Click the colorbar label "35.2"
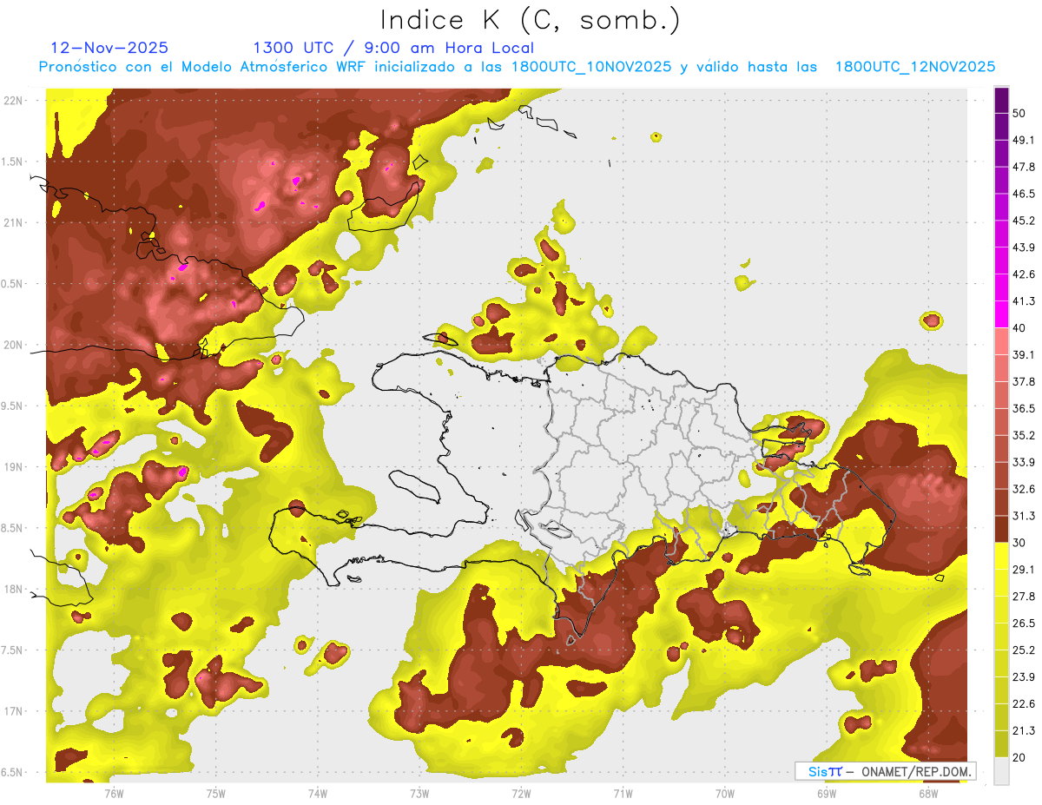 click(x=1024, y=436)
